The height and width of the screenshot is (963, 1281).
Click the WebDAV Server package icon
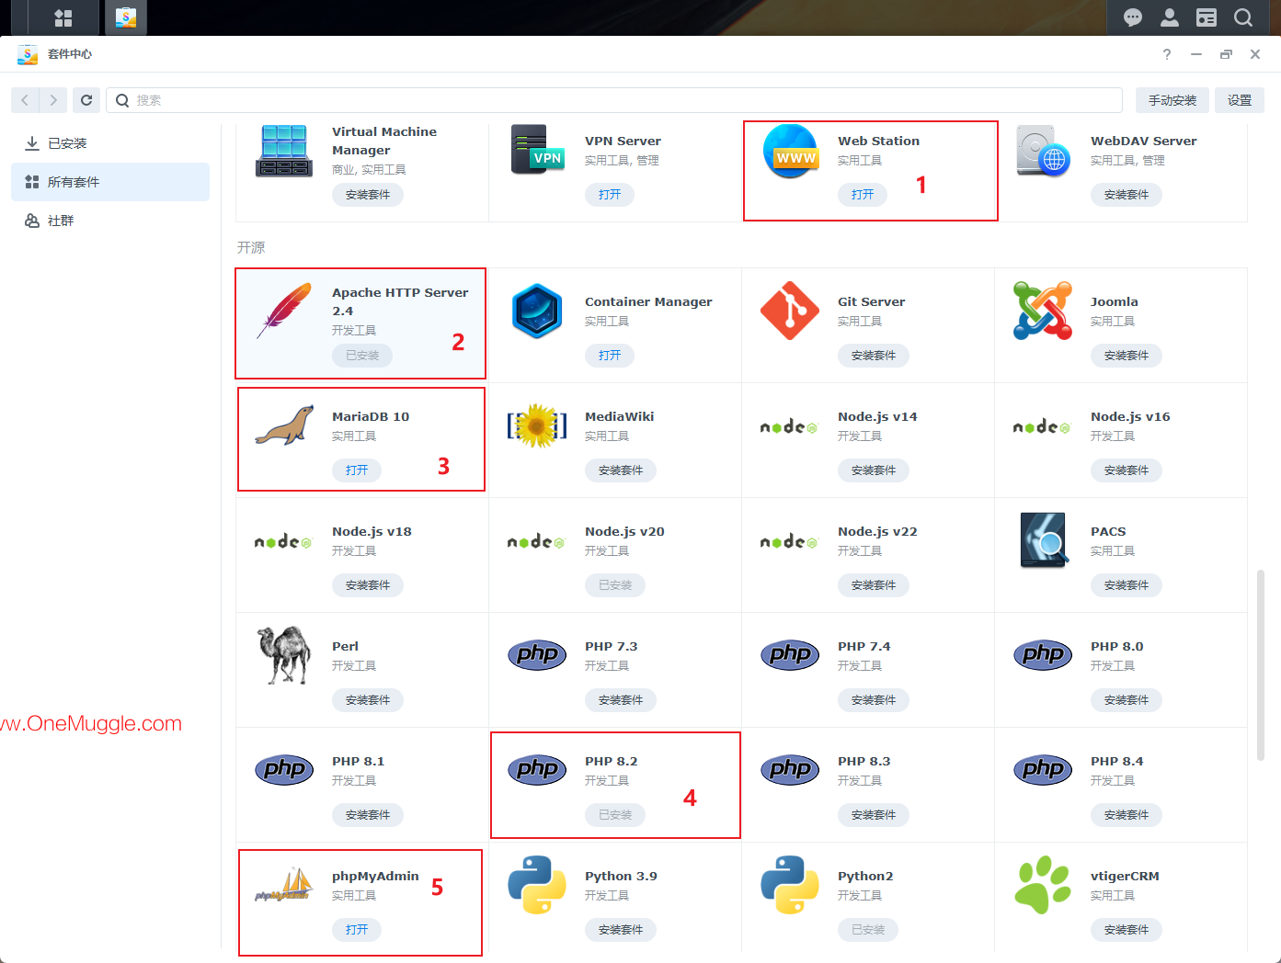pos(1043,151)
